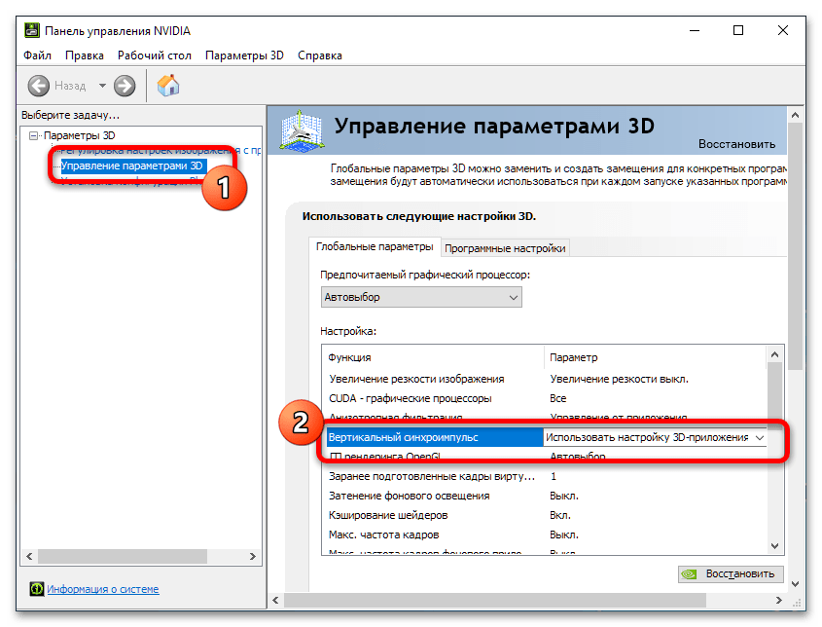Open the Автовыбор graphics processor dropdown
Viewport: 822px width, 627px height.
tap(421, 298)
